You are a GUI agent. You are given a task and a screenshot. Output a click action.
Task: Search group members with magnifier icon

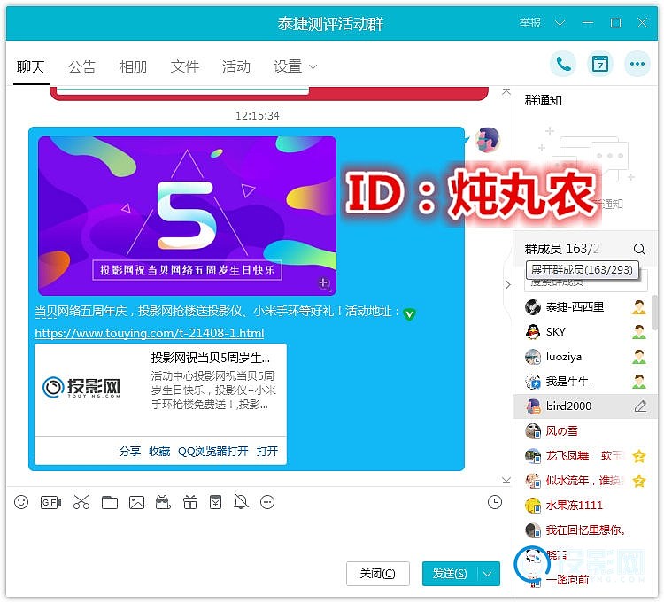click(x=639, y=249)
